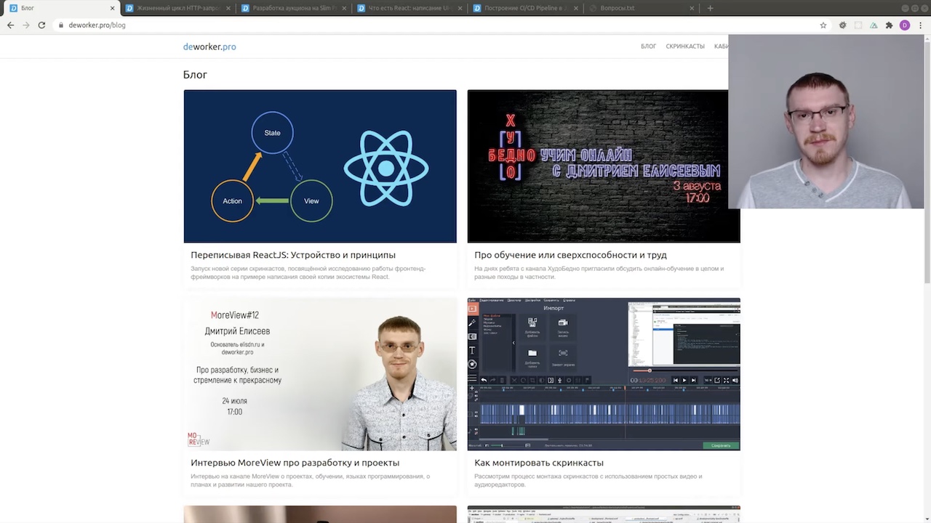The image size is (931, 523).
Task: Click the green triangle extension icon
Action: click(874, 25)
